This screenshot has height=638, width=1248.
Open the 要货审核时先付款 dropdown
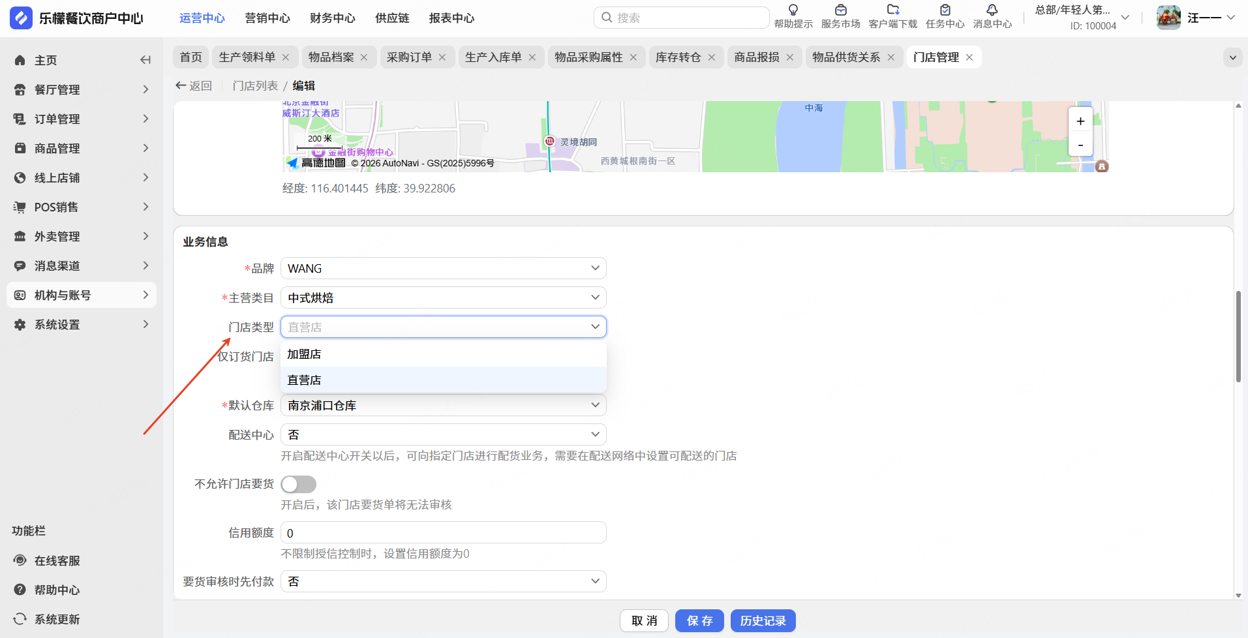coord(444,581)
